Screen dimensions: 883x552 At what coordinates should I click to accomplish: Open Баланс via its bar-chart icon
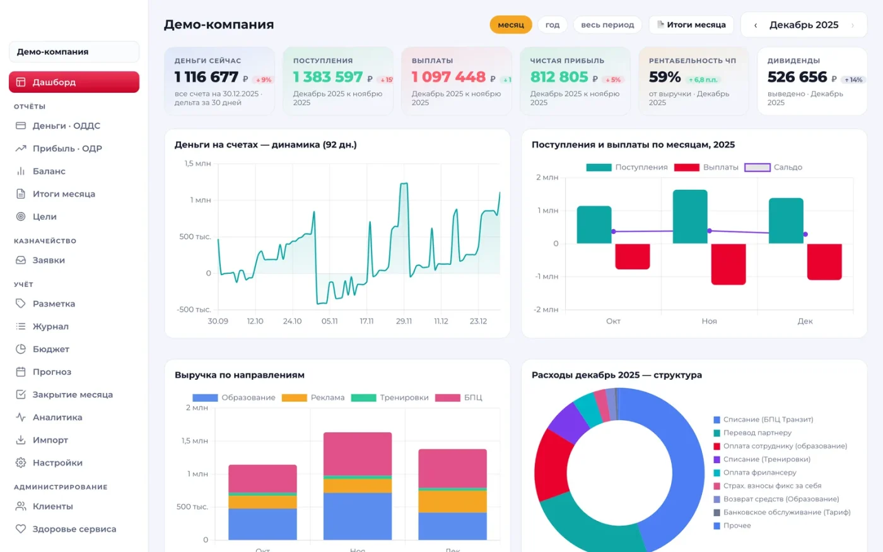point(21,171)
